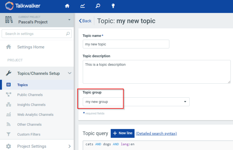The width and height of the screenshot is (233, 150).
Task: Go to Web Analytic Channels
Action: [35, 115]
